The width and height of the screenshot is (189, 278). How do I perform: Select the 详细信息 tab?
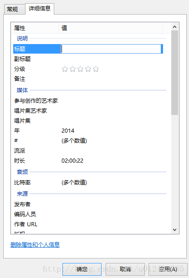tap(40, 9)
